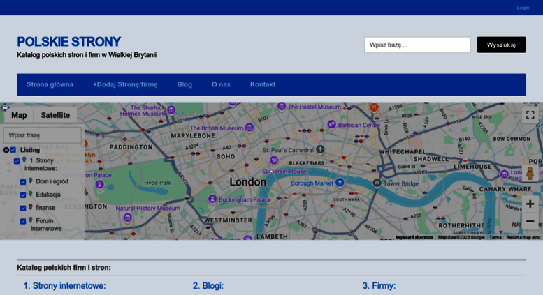Click the Hyde Park map label

(157, 183)
